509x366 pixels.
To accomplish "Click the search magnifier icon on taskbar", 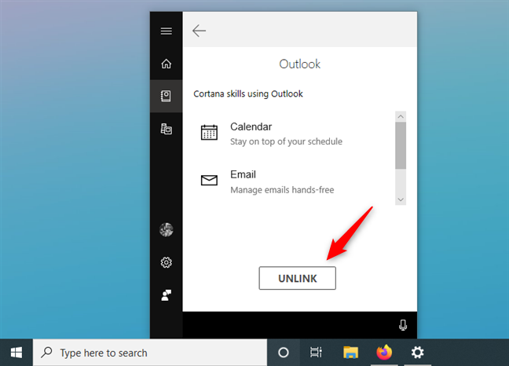I will click(x=47, y=352).
